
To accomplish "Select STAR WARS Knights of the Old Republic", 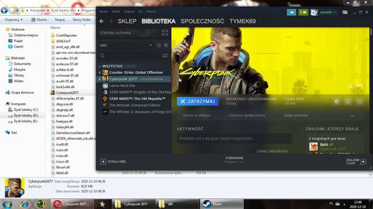I will coord(140,92).
